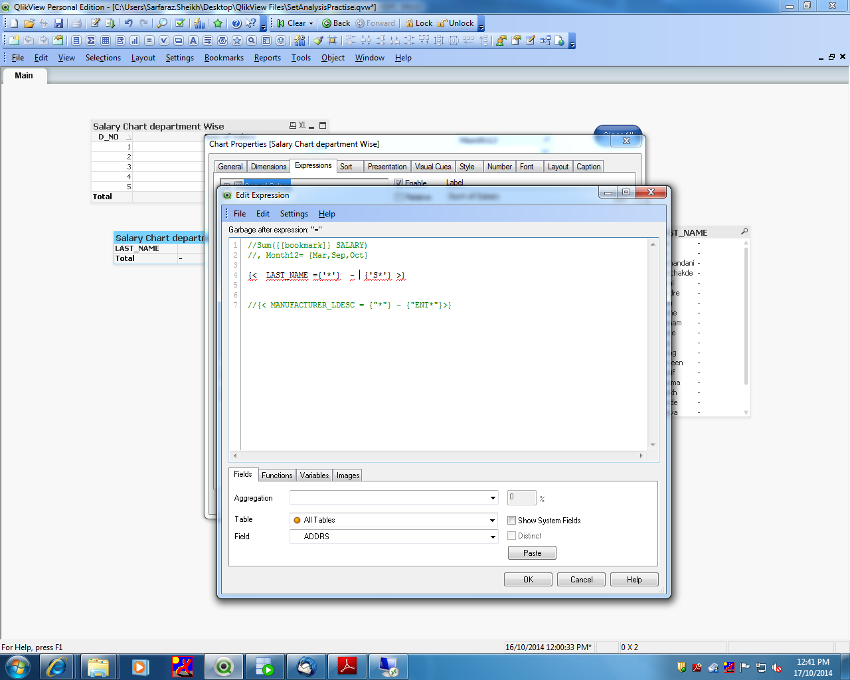
Task: Expand design toolbar overflow options arrow
Action: pyautogui.click(x=572, y=41)
